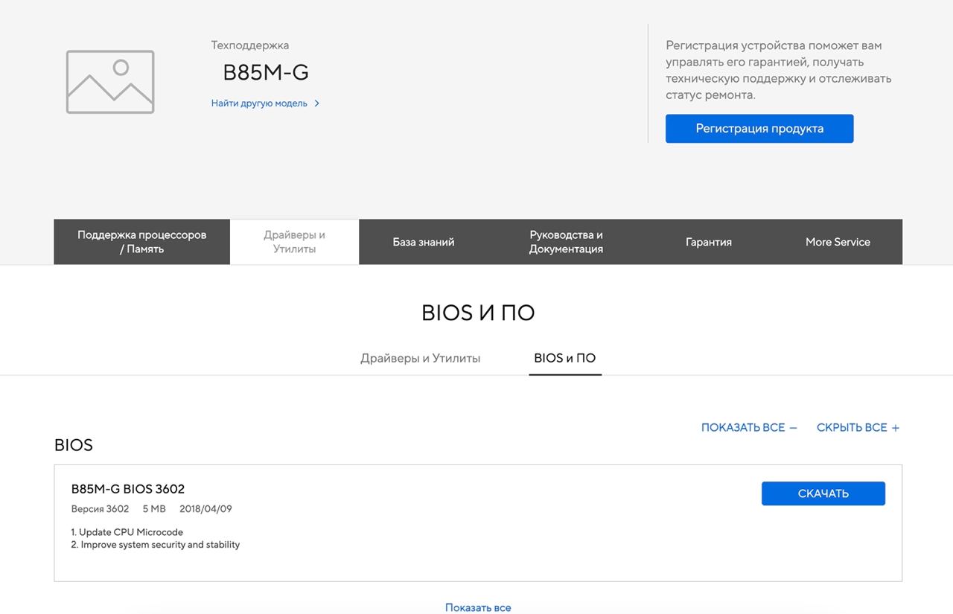Open the 'Найти другую модель' link
This screenshot has height=614, width=953.
coord(259,103)
